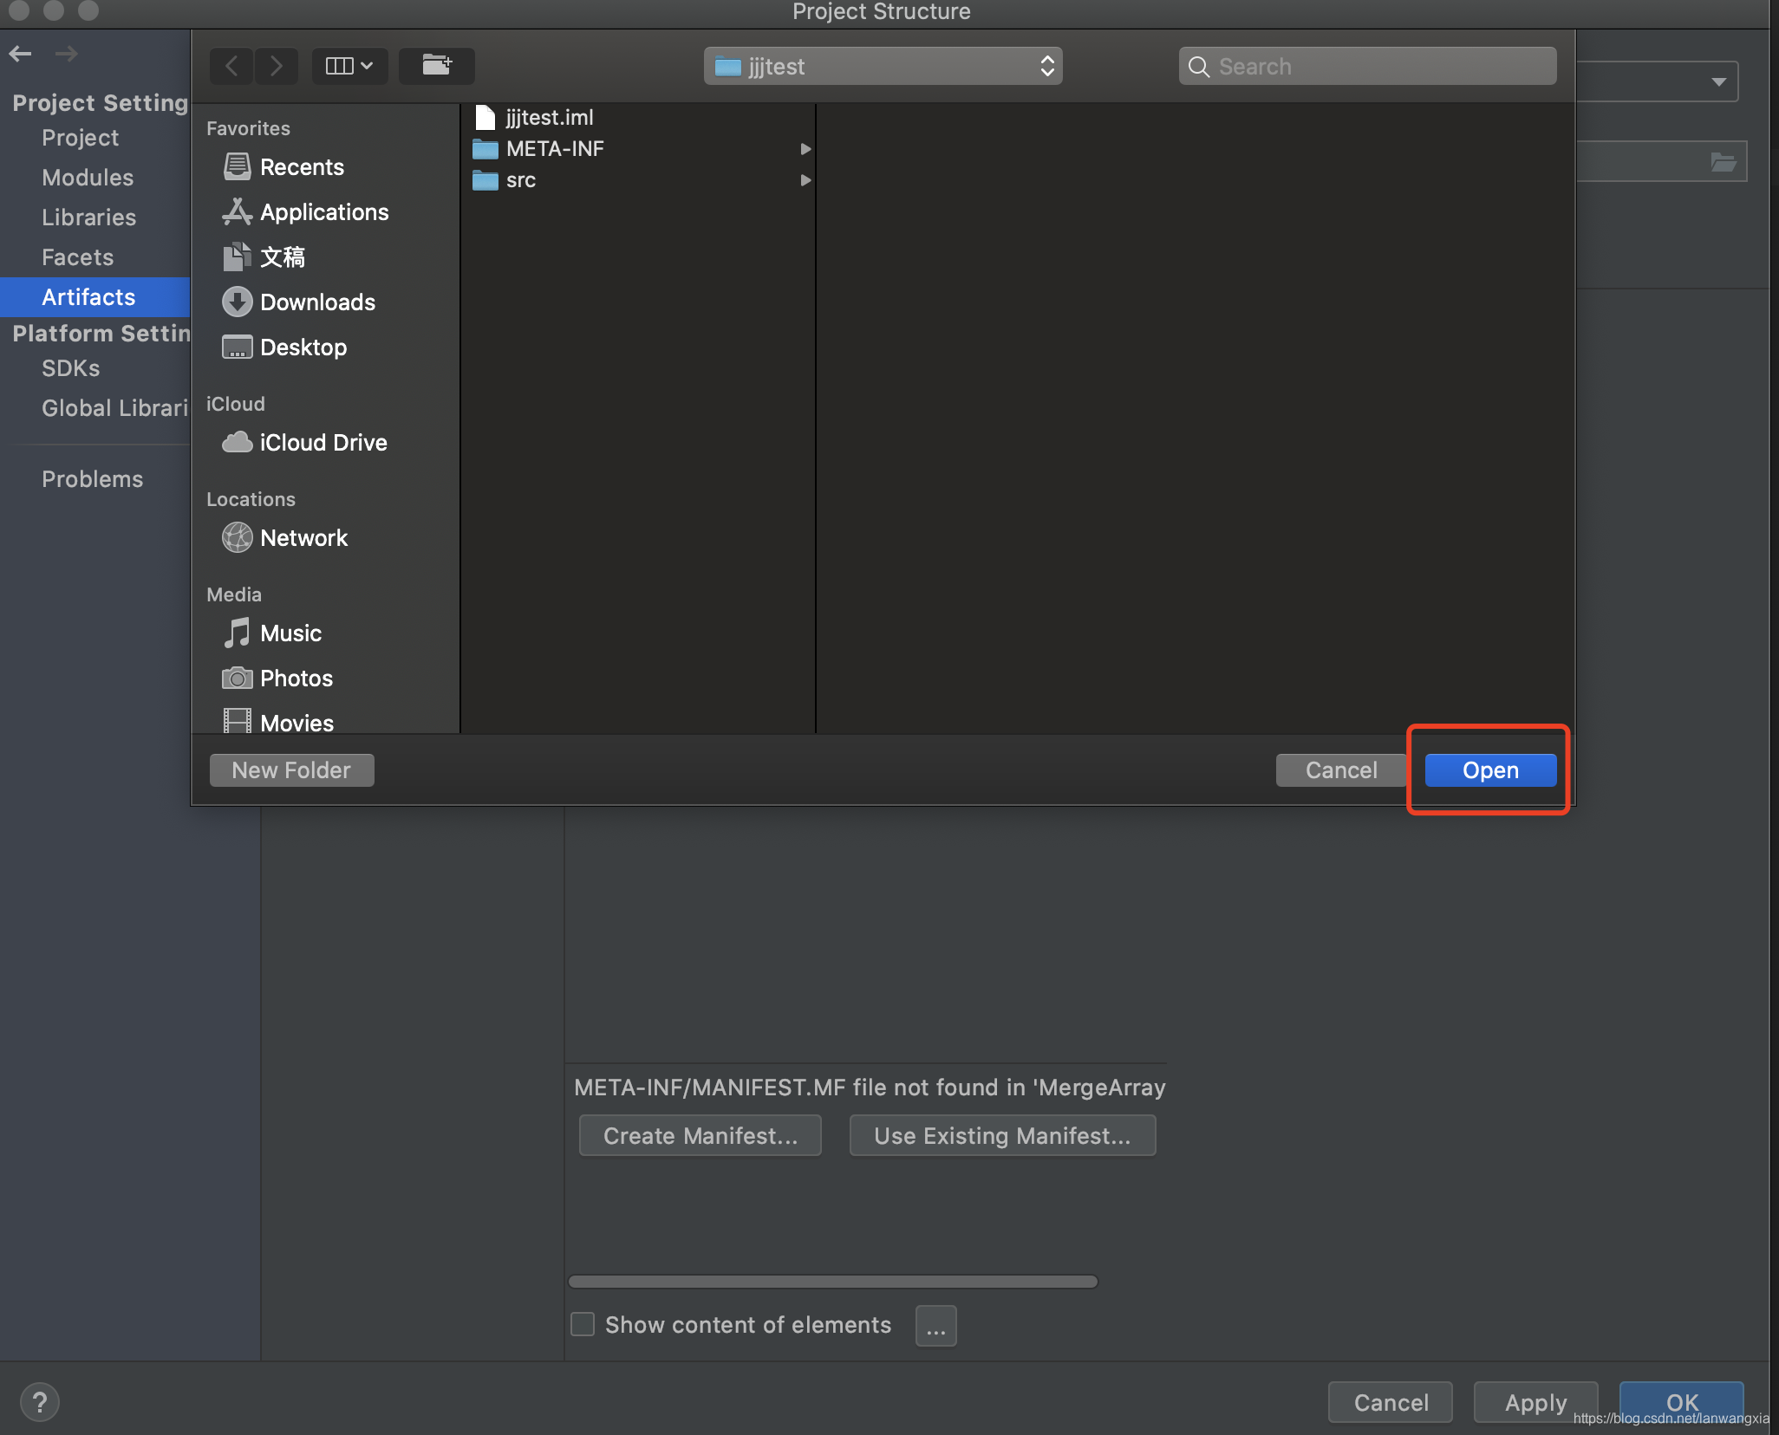Select the jjjtest.iml file
The width and height of the screenshot is (1779, 1435).
point(549,117)
